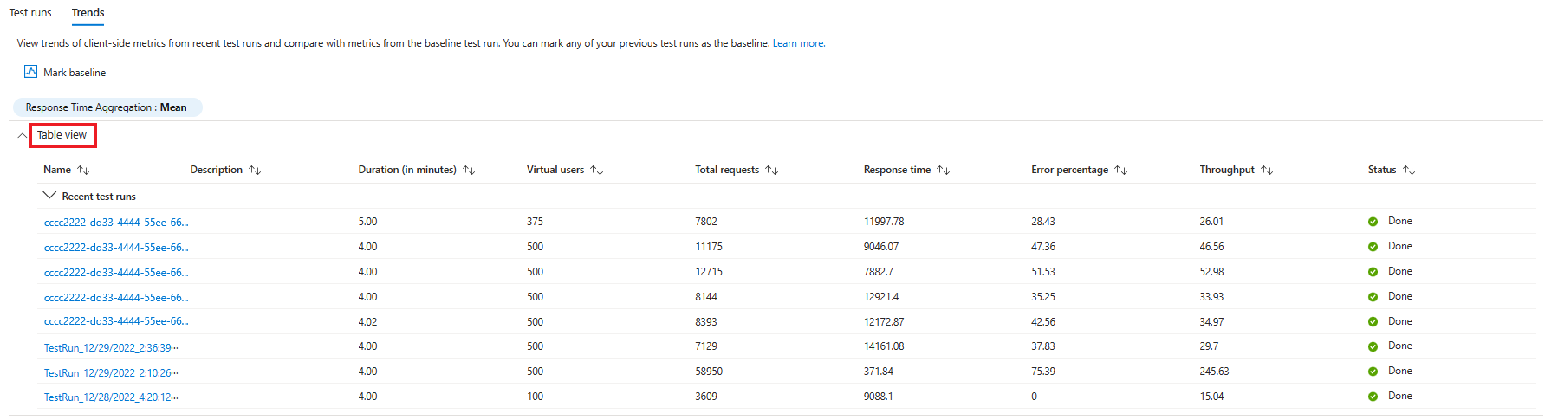Open Response Time Aggregation Mean filter
The height and width of the screenshot is (420, 1545).
tap(107, 107)
